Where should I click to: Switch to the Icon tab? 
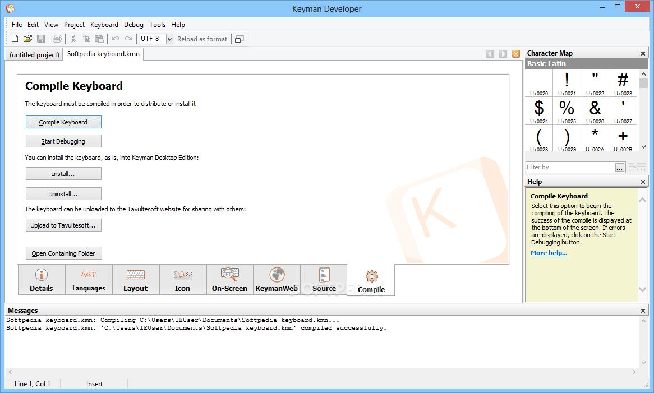click(x=182, y=280)
